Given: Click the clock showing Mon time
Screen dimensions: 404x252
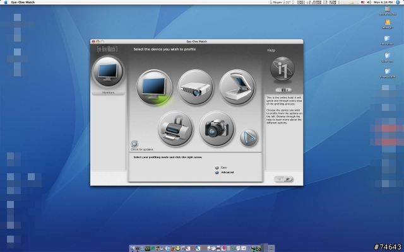Looking at the screenshot, I should coord(383,2).
